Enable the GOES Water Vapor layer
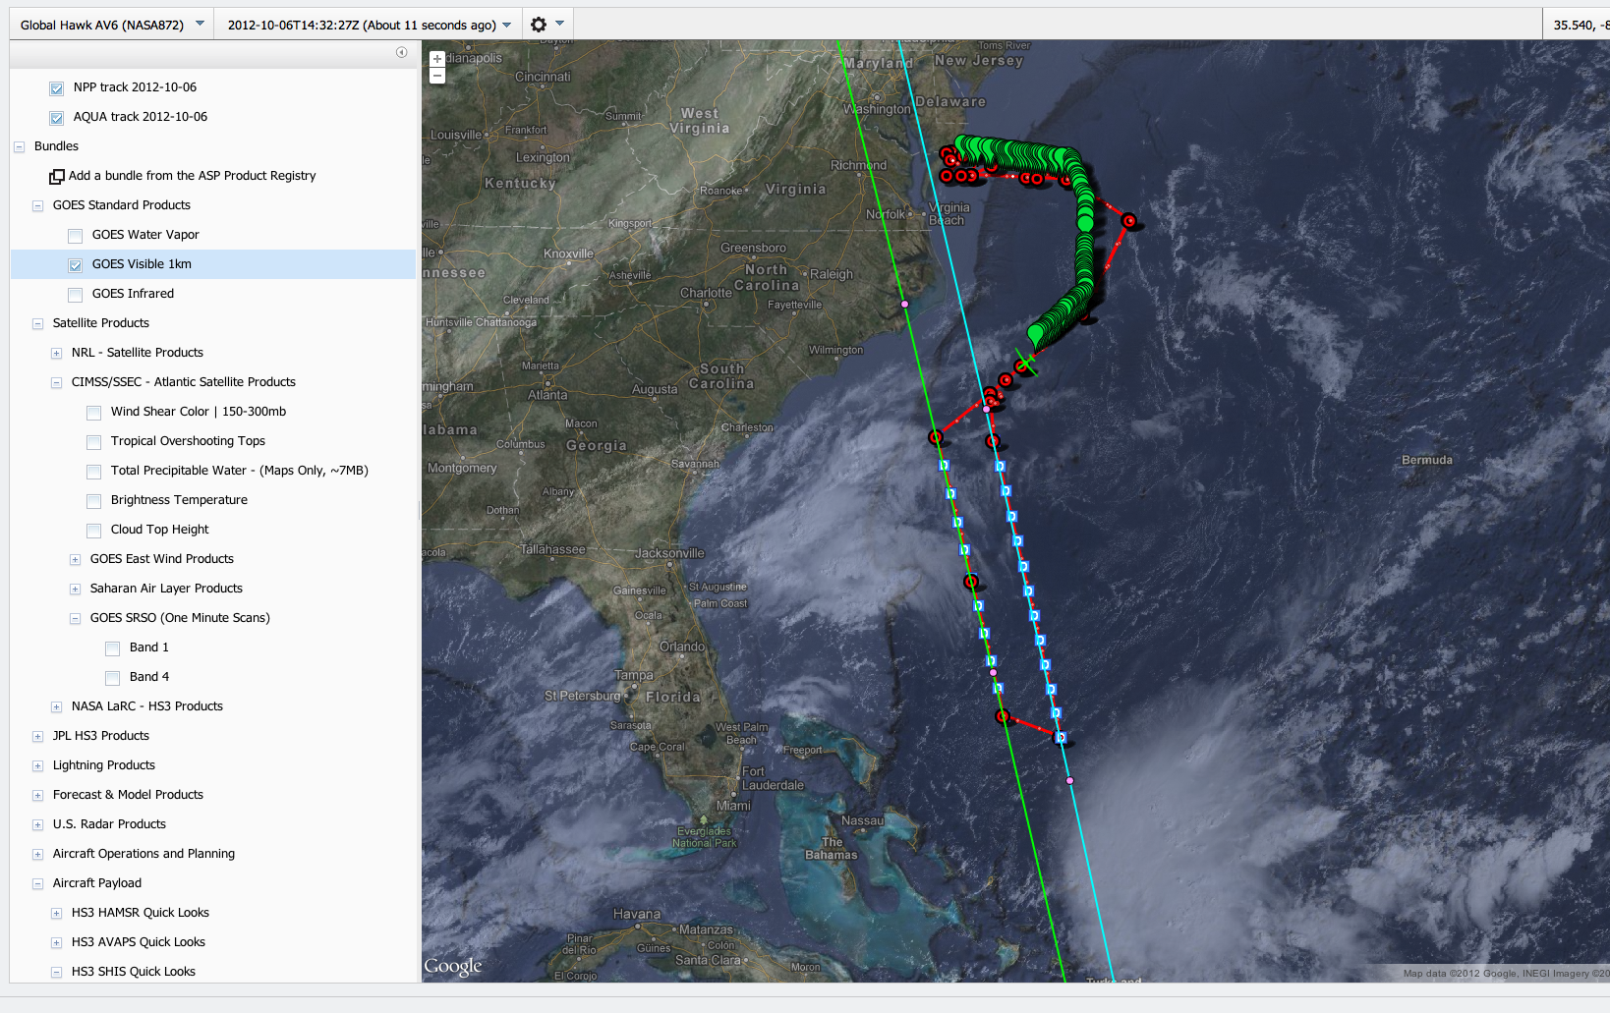The height and width of the screenshot is (1013, 1610). [x=76, y=236]
